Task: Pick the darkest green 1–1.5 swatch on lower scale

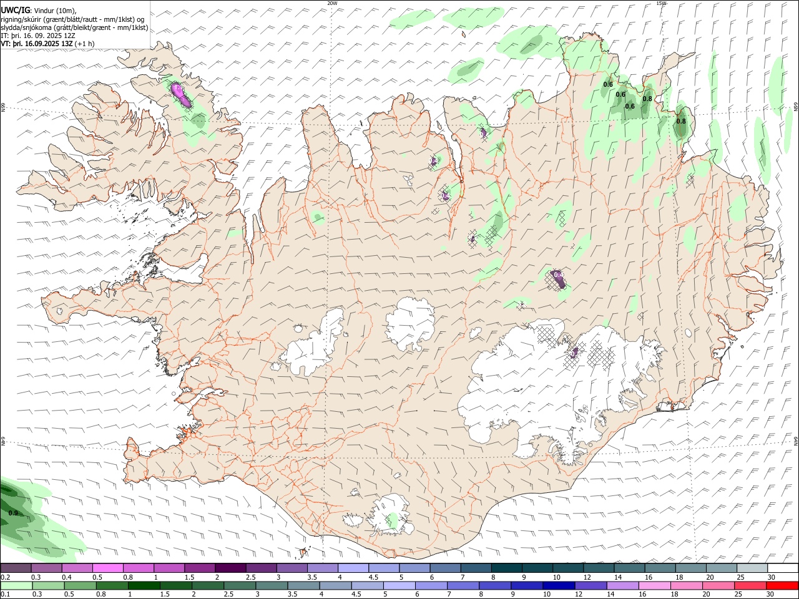Action: click(x=143, y=586)
